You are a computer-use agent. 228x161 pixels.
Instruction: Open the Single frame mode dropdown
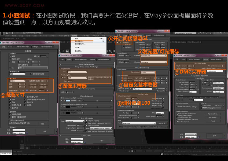click(x=139, y=123)
